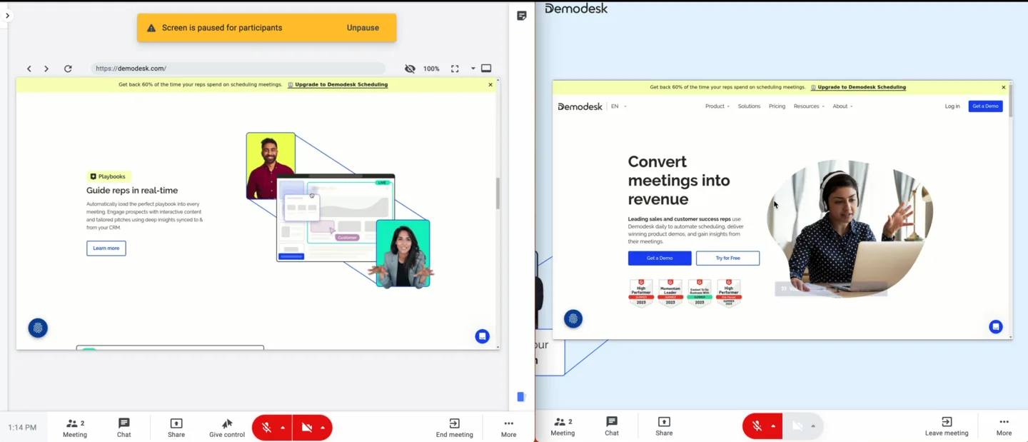Click Learn more under Guide reps in real-time
The image size is (1028, 442).
pos(106,248)
